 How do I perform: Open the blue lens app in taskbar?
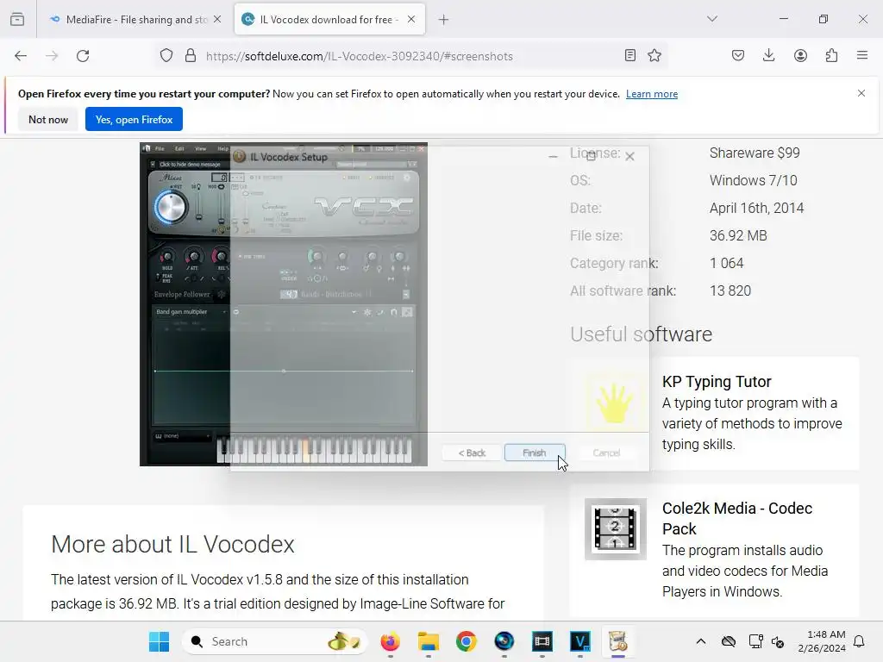click(504, 641)
